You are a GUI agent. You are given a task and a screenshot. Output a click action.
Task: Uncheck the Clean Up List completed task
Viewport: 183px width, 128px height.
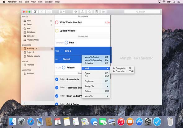point(57,96)
